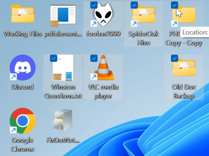The image size is (209, 156).
Task: Launch the Discord shortcut icon
Action: (x=23, y=67)
